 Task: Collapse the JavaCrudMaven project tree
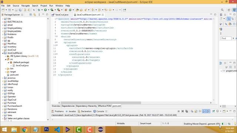(3, 53)
